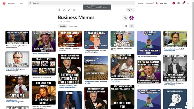Open the '500 words' meme pin

(x=17, y=38)
